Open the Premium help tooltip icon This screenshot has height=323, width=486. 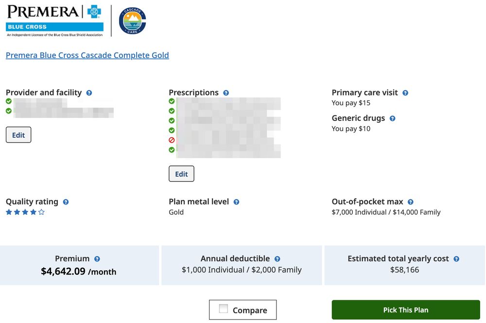pos(96,258)
